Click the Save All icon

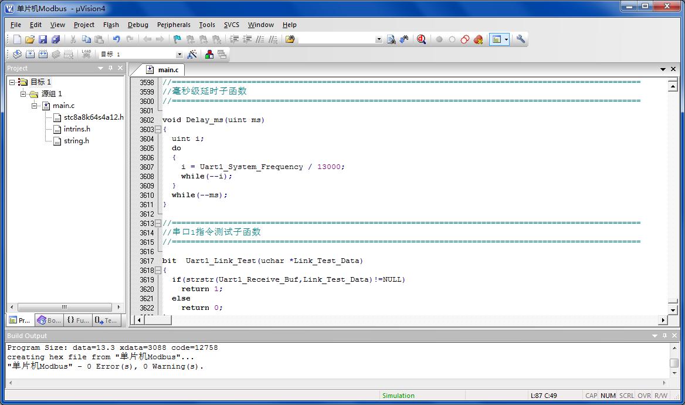pos(56,39)
